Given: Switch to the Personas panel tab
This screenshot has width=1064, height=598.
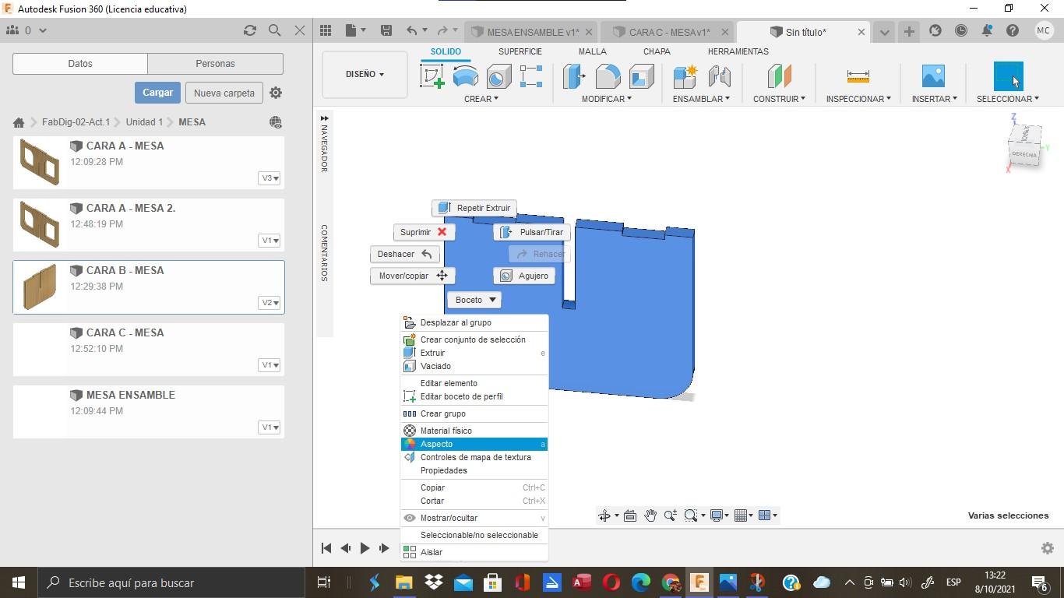Looking at the screenshot, I should (x=215, y=64).
